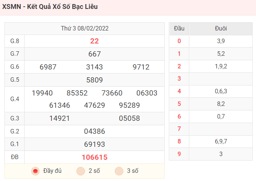Click the G.8 prize number 22
The width and height of the screenshot is (256, 181).
tap(95, 41)
